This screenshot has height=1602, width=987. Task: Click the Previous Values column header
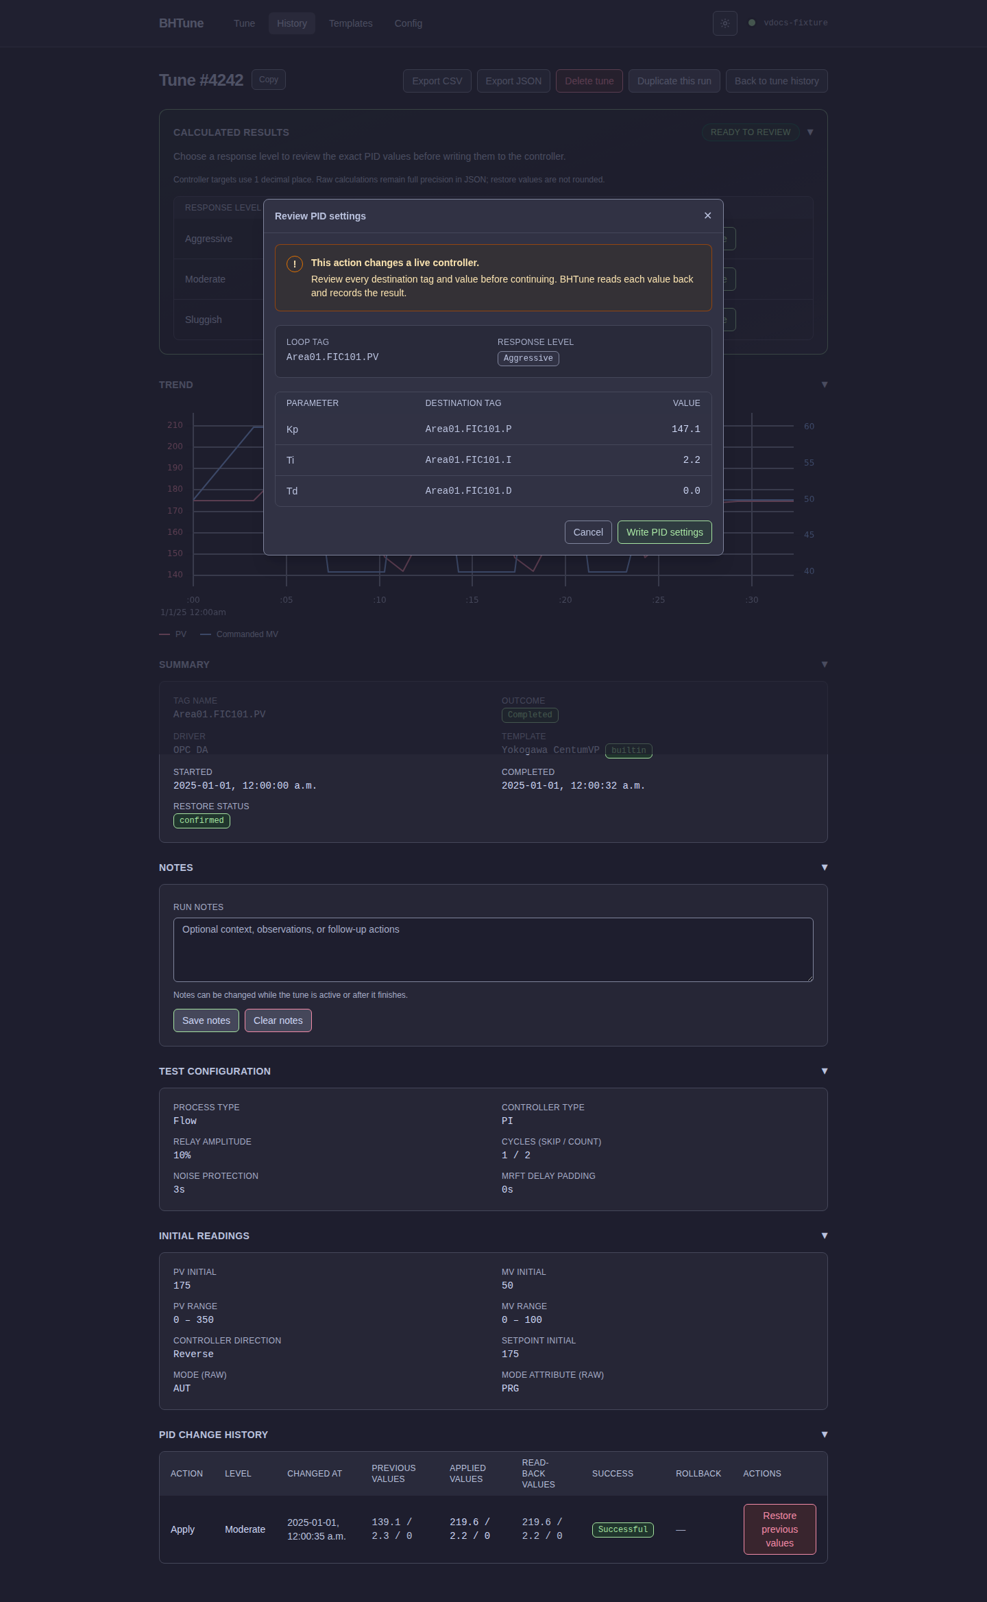(x=393, y=1474)
